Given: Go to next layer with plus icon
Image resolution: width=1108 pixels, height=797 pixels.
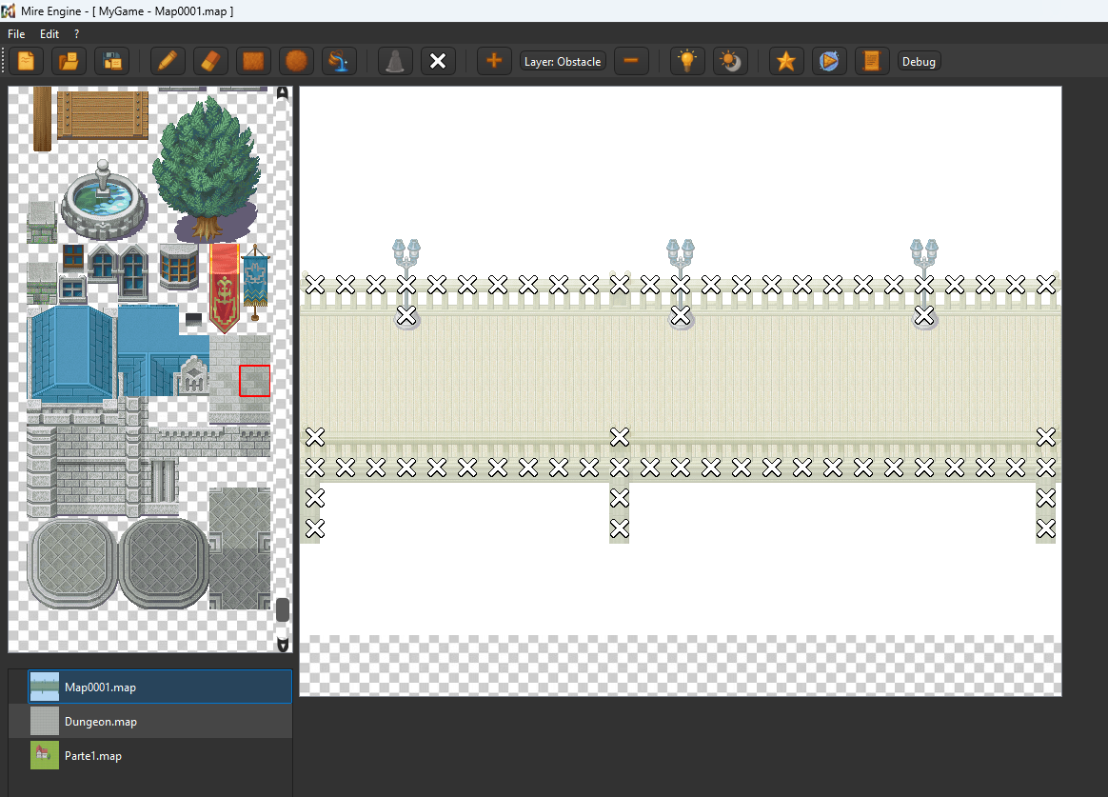Looking at the screenshot, I should coord(494,62).
